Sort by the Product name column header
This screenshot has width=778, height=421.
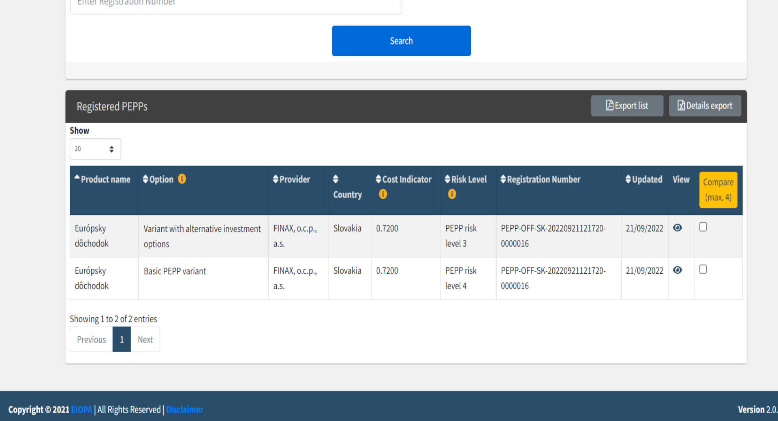pos(103,179)
